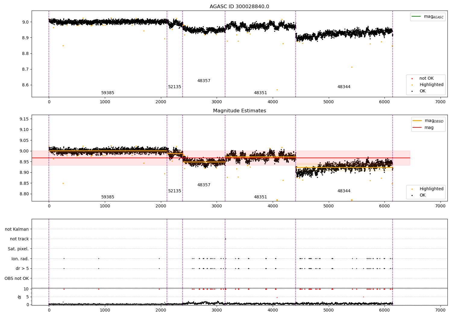The height and width of the screenshot is (317, 452).
Task: Click the 9.15 tick in Magnitude Estimates plot
Action: (24, 119)
